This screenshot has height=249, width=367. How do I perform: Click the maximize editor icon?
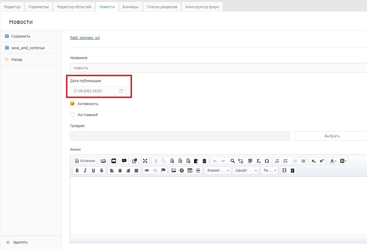145,161
